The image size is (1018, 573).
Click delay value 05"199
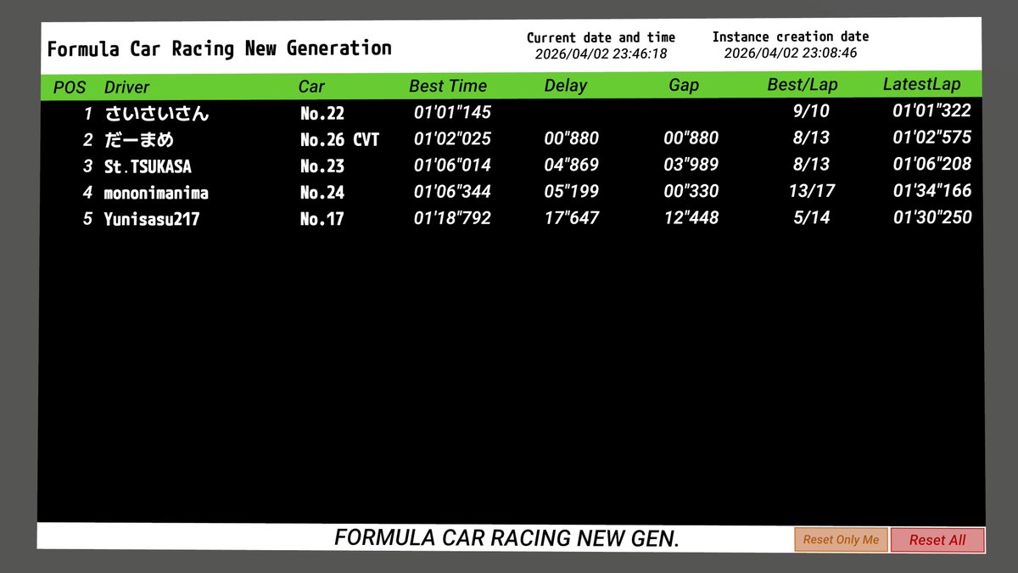pyautogui.click(x=572, y=192)
